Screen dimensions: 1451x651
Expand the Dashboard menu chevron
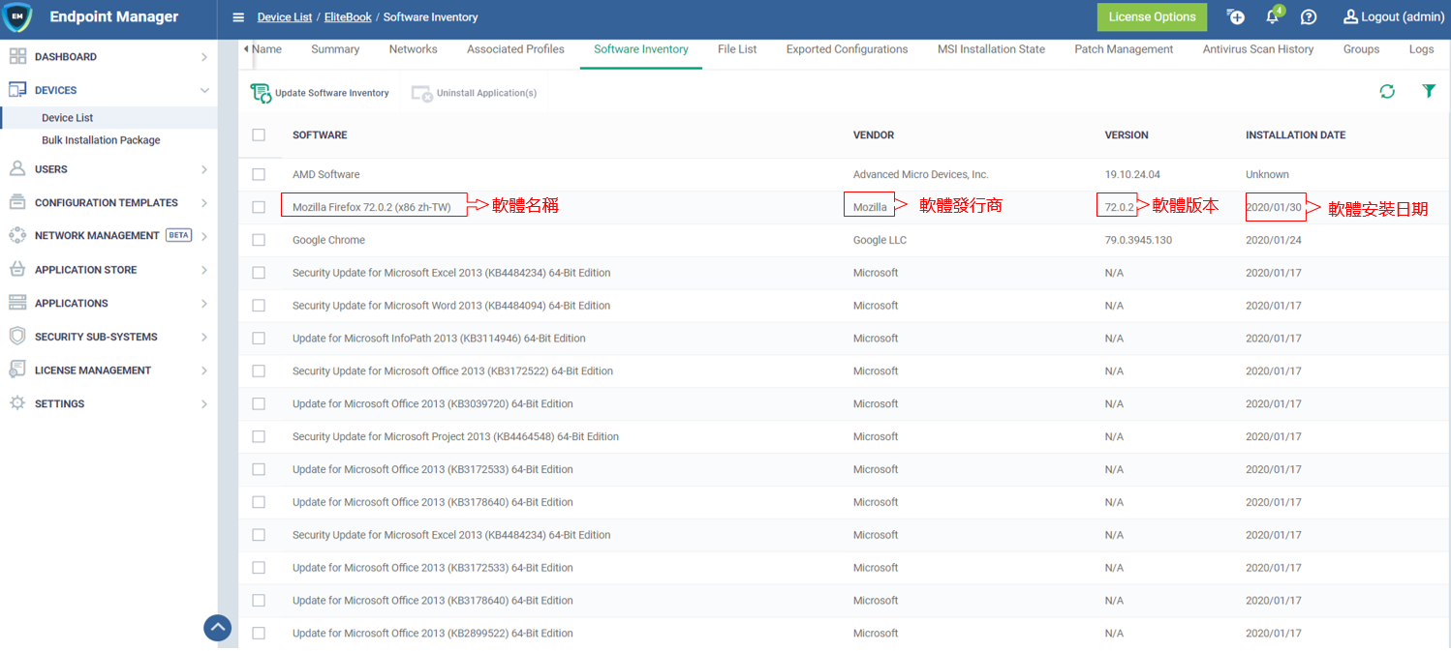point(204,57)
